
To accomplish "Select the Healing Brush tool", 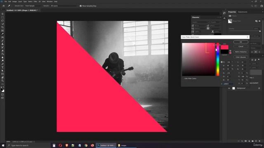I will click(x=2, y=37).
